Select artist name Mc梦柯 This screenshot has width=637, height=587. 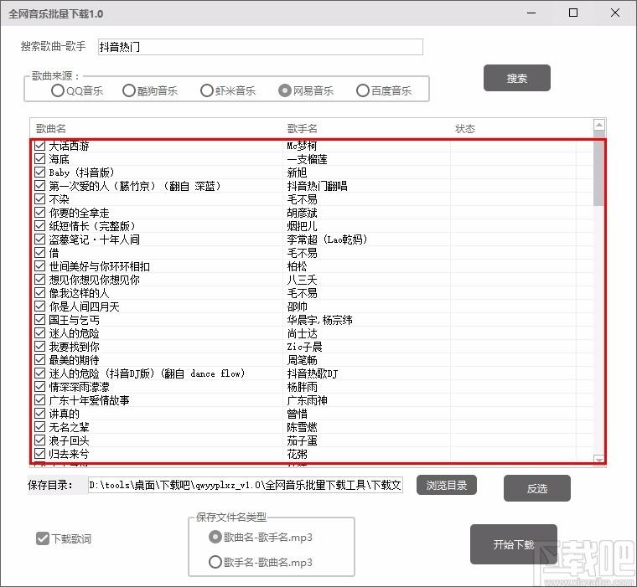(302, 146)
